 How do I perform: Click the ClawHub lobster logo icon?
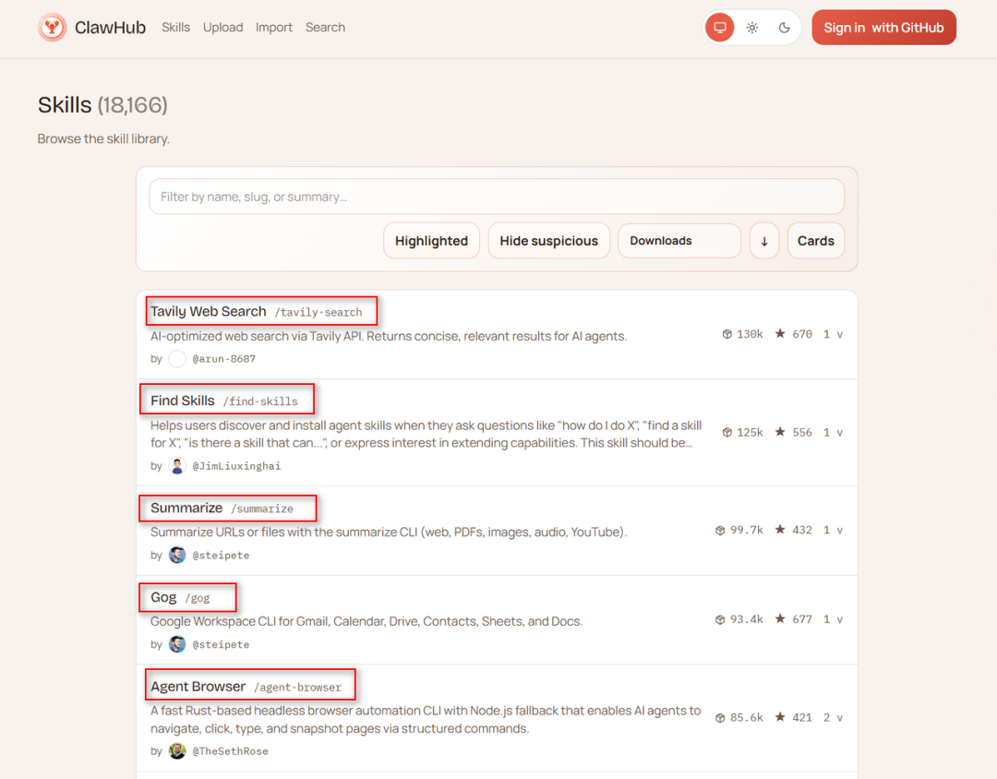pos(52,28)
